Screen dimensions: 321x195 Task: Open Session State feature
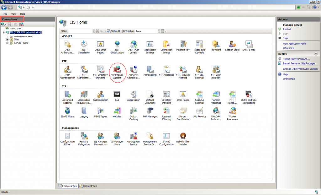[232, 46]
